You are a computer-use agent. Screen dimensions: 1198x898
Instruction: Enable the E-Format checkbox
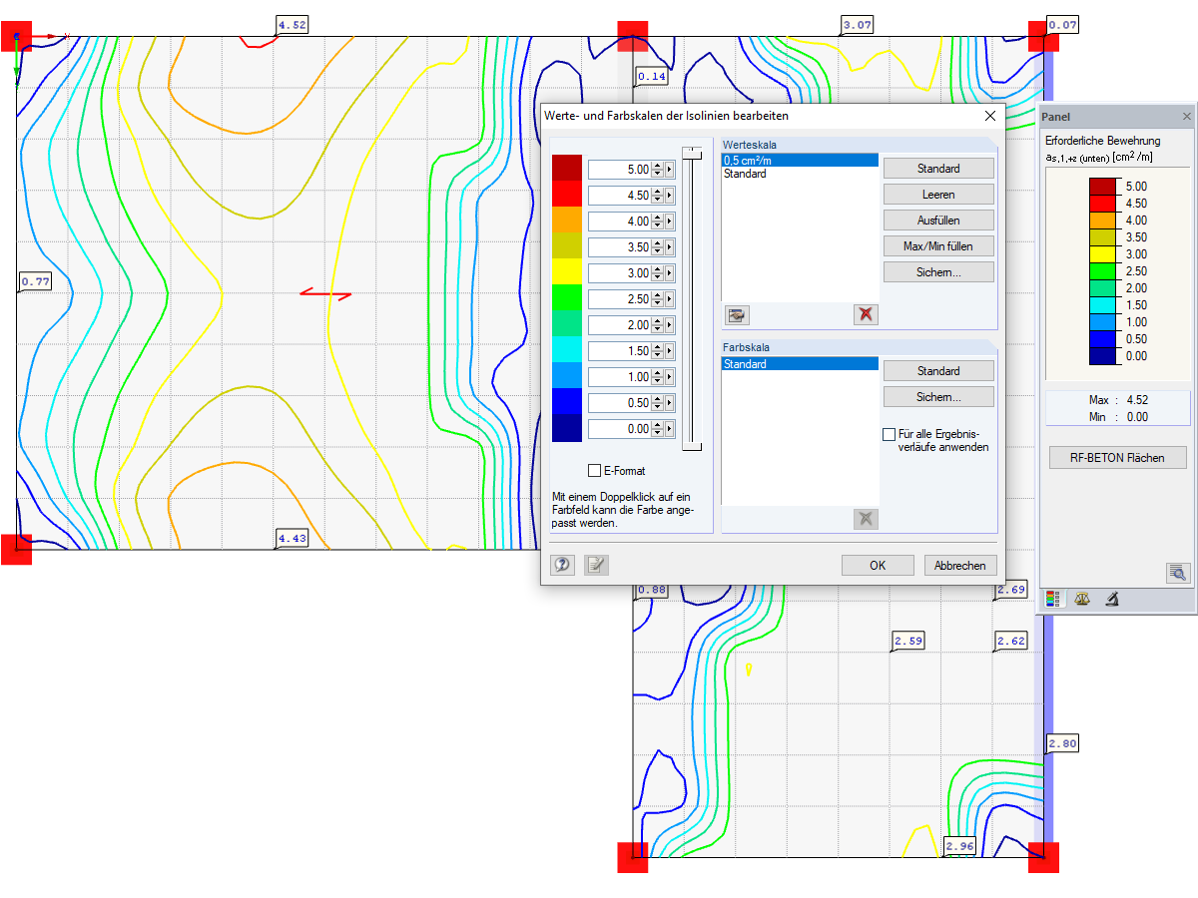click(595, 471)
